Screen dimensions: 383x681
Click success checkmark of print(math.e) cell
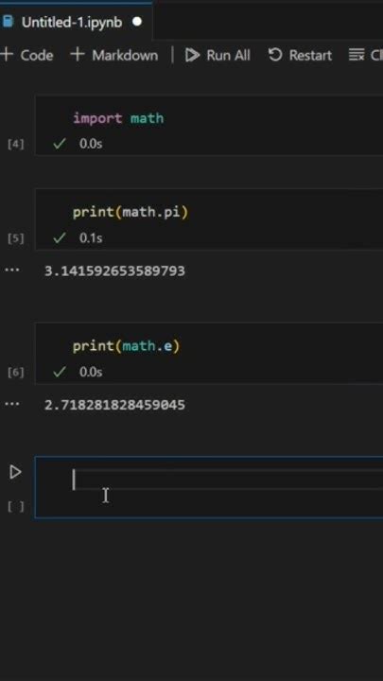60,372
